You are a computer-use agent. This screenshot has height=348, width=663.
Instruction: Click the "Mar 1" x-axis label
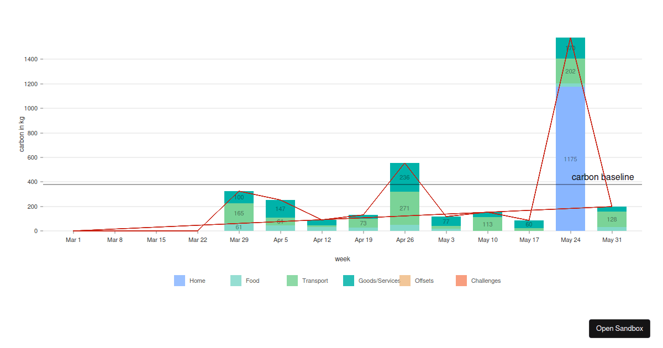tap(73, 240)
